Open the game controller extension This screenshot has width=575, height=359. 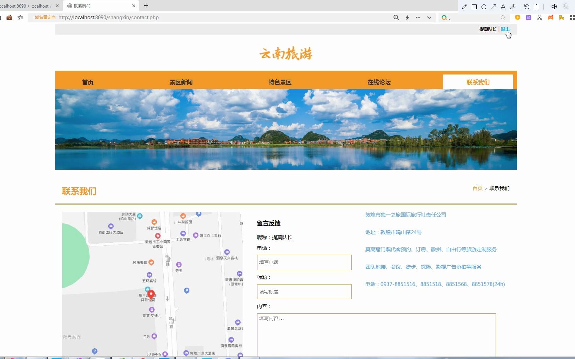551,17
